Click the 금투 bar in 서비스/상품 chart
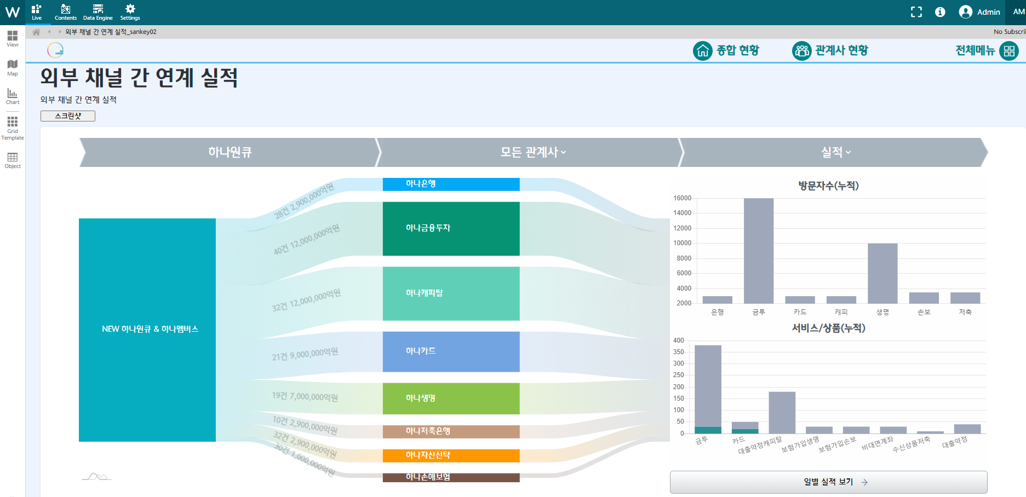Image resolution: width=1026 pixels, height=497 pixels. pyautogui.click(x=708, y=389)
